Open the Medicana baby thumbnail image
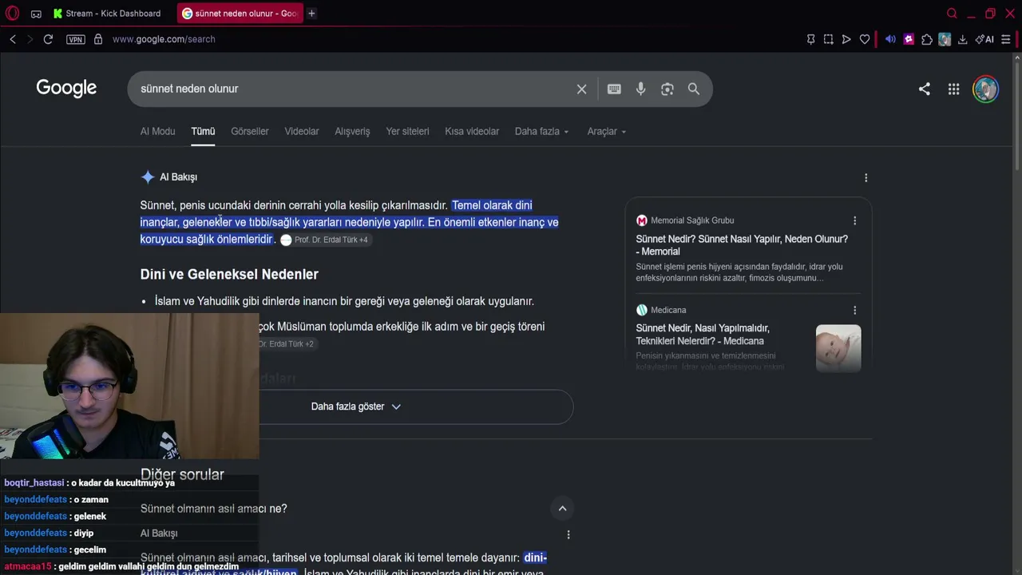1022x575 pixels. 838,347
